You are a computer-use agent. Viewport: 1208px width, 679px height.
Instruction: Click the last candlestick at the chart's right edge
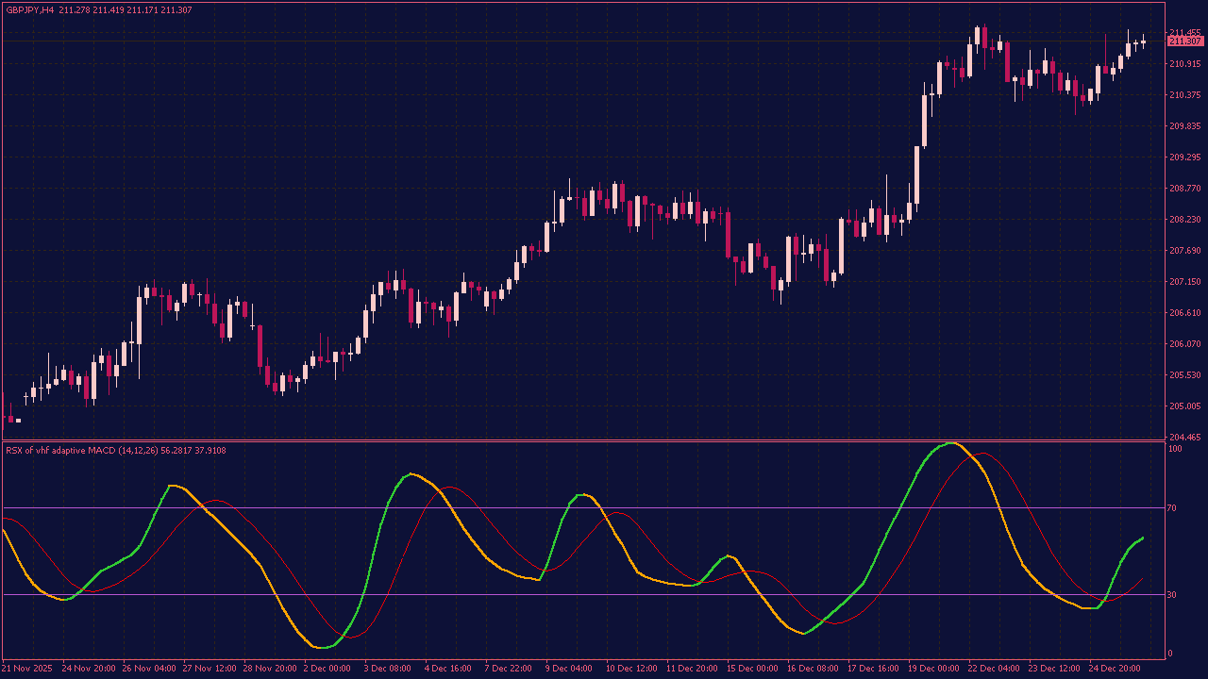[1144, 41]
